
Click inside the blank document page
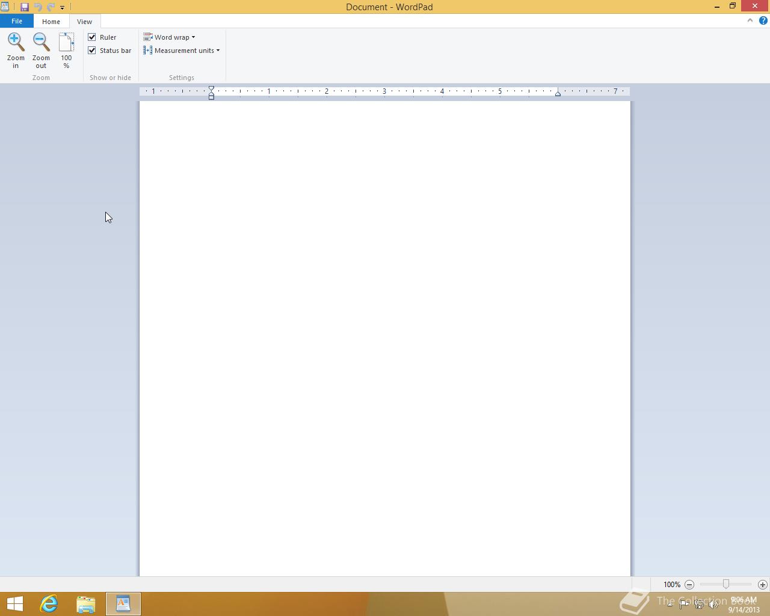pyautogui.click(x=385, y=339)
